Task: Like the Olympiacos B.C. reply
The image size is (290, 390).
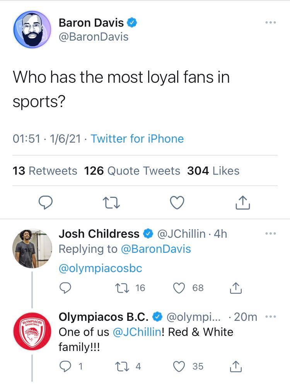Action: 179,366
